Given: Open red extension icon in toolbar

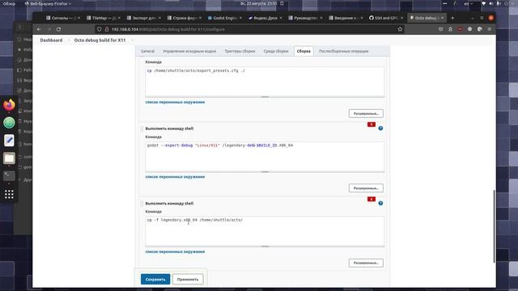Looking at the screenshot, I should tap(460, 29).
